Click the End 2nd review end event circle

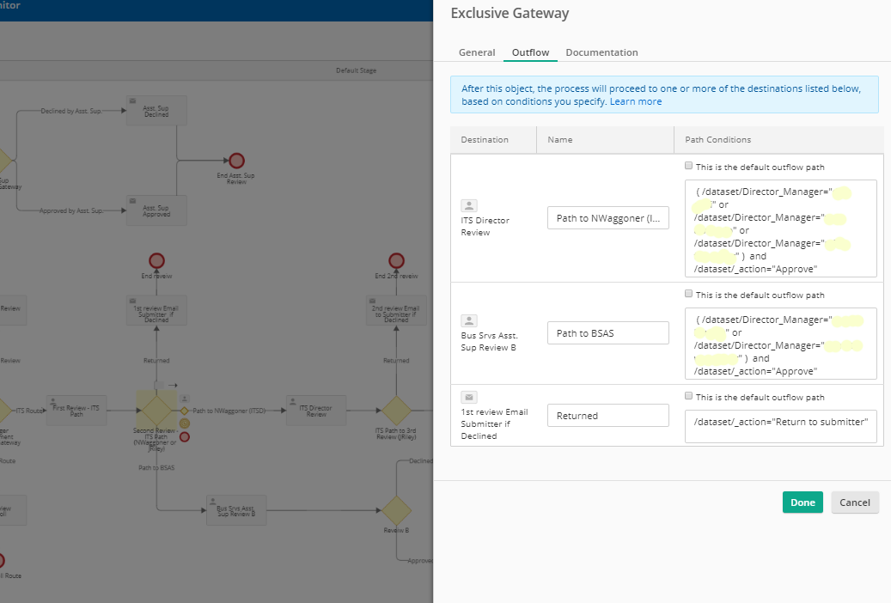(396, 260)
